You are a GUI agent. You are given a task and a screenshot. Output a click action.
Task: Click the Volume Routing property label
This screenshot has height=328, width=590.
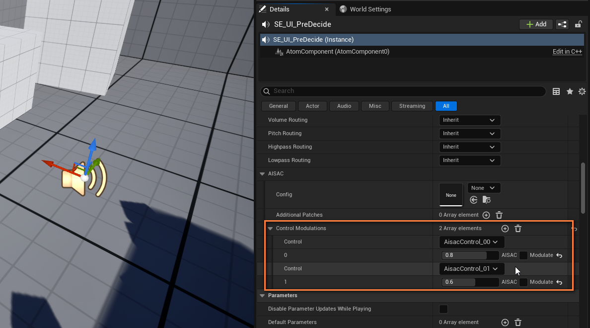coord(288,120)
